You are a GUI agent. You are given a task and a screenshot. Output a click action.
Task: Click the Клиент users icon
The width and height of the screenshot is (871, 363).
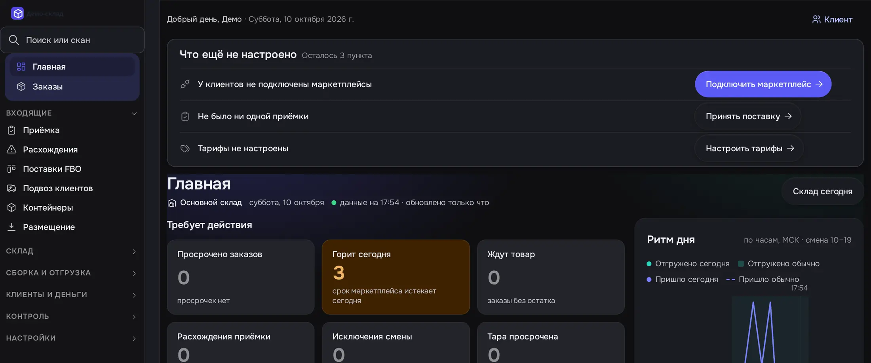pyautogui.click(x=816, y=19)
